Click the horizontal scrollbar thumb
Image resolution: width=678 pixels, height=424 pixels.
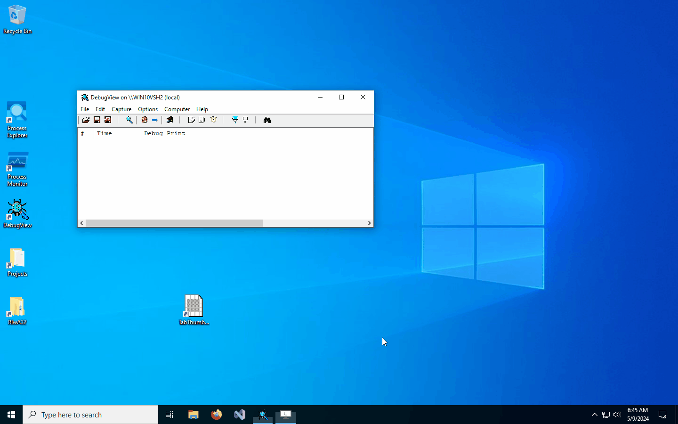click(174, 223)
